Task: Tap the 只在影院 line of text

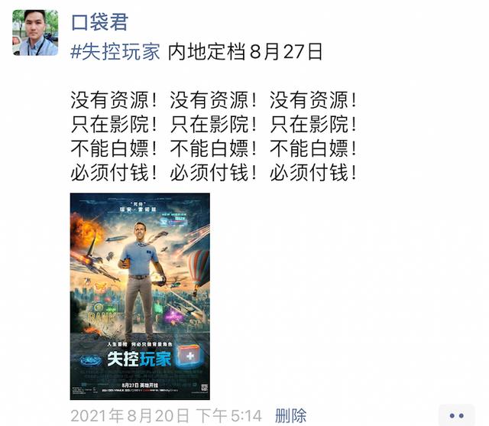Action: pyautogui.click(x=214, y=124)
